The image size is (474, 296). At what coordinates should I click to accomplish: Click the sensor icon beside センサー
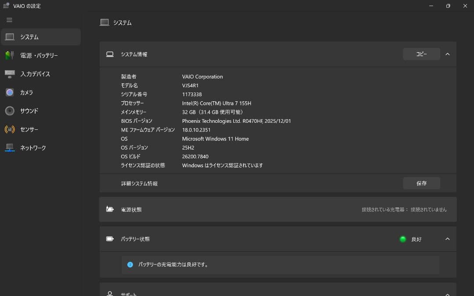(10, 129)
